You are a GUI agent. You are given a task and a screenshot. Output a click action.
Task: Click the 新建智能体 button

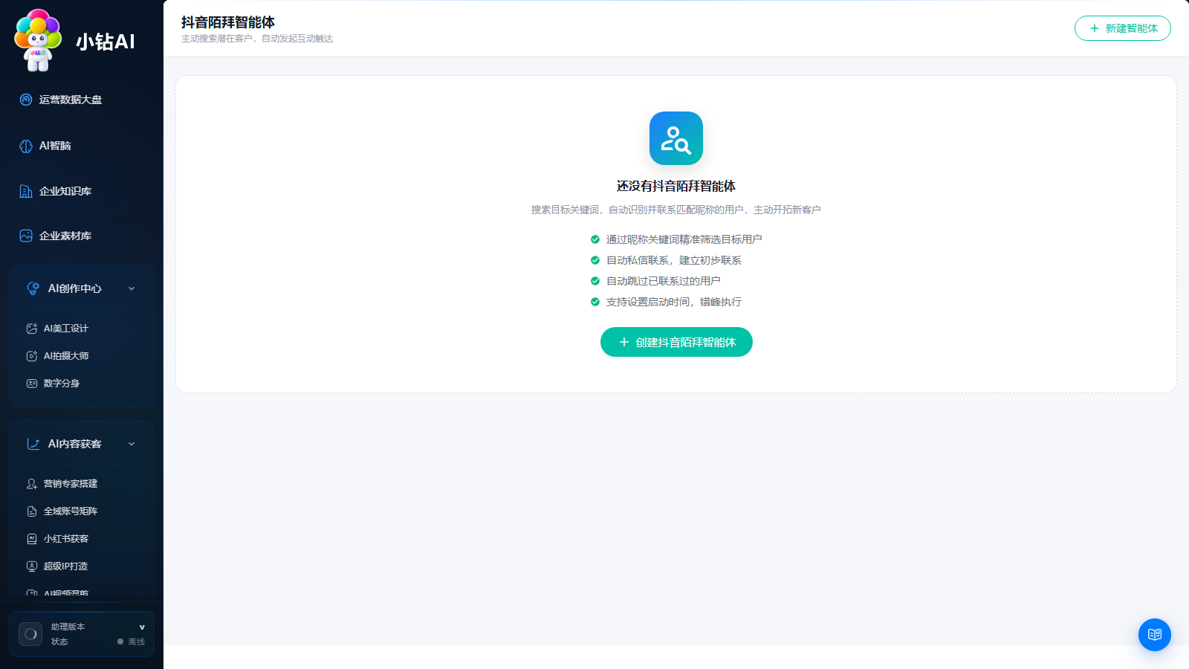(1123, 28)
